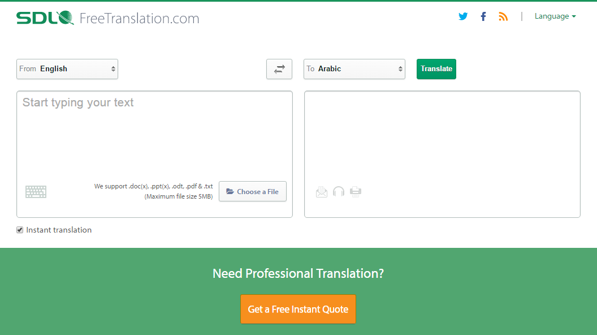Screen dimensions: 597x335
Task: Click the Maximum file size 5MB text
Action: 179,197
